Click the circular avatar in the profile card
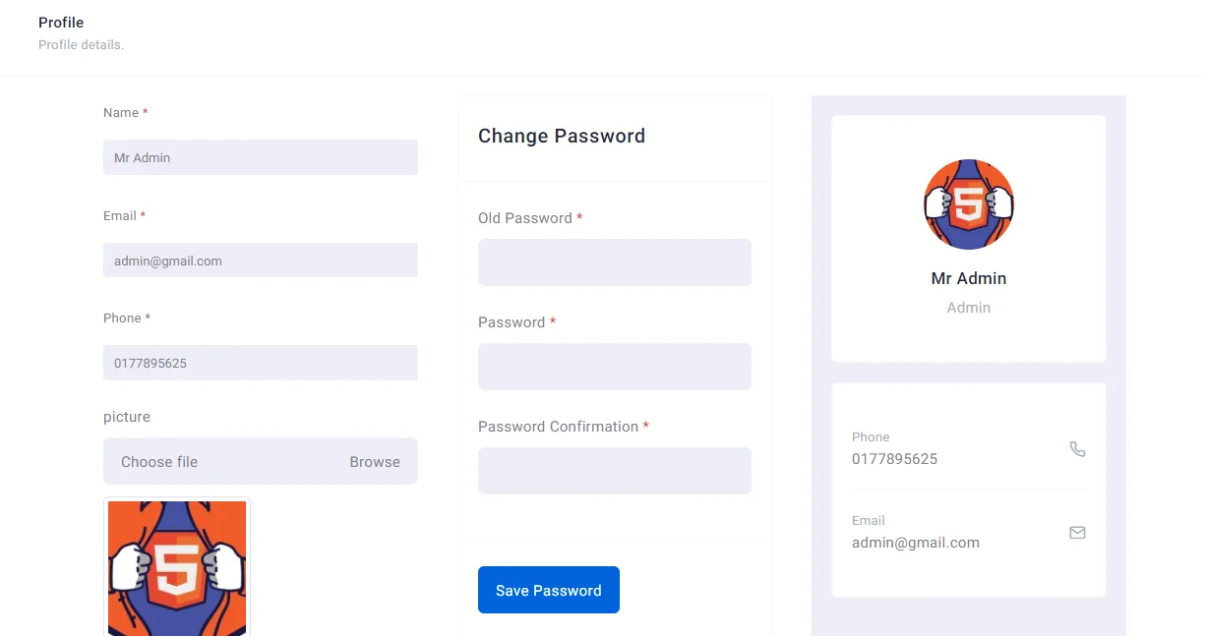Screen dimensions: 1206x636 pos(969,204)
